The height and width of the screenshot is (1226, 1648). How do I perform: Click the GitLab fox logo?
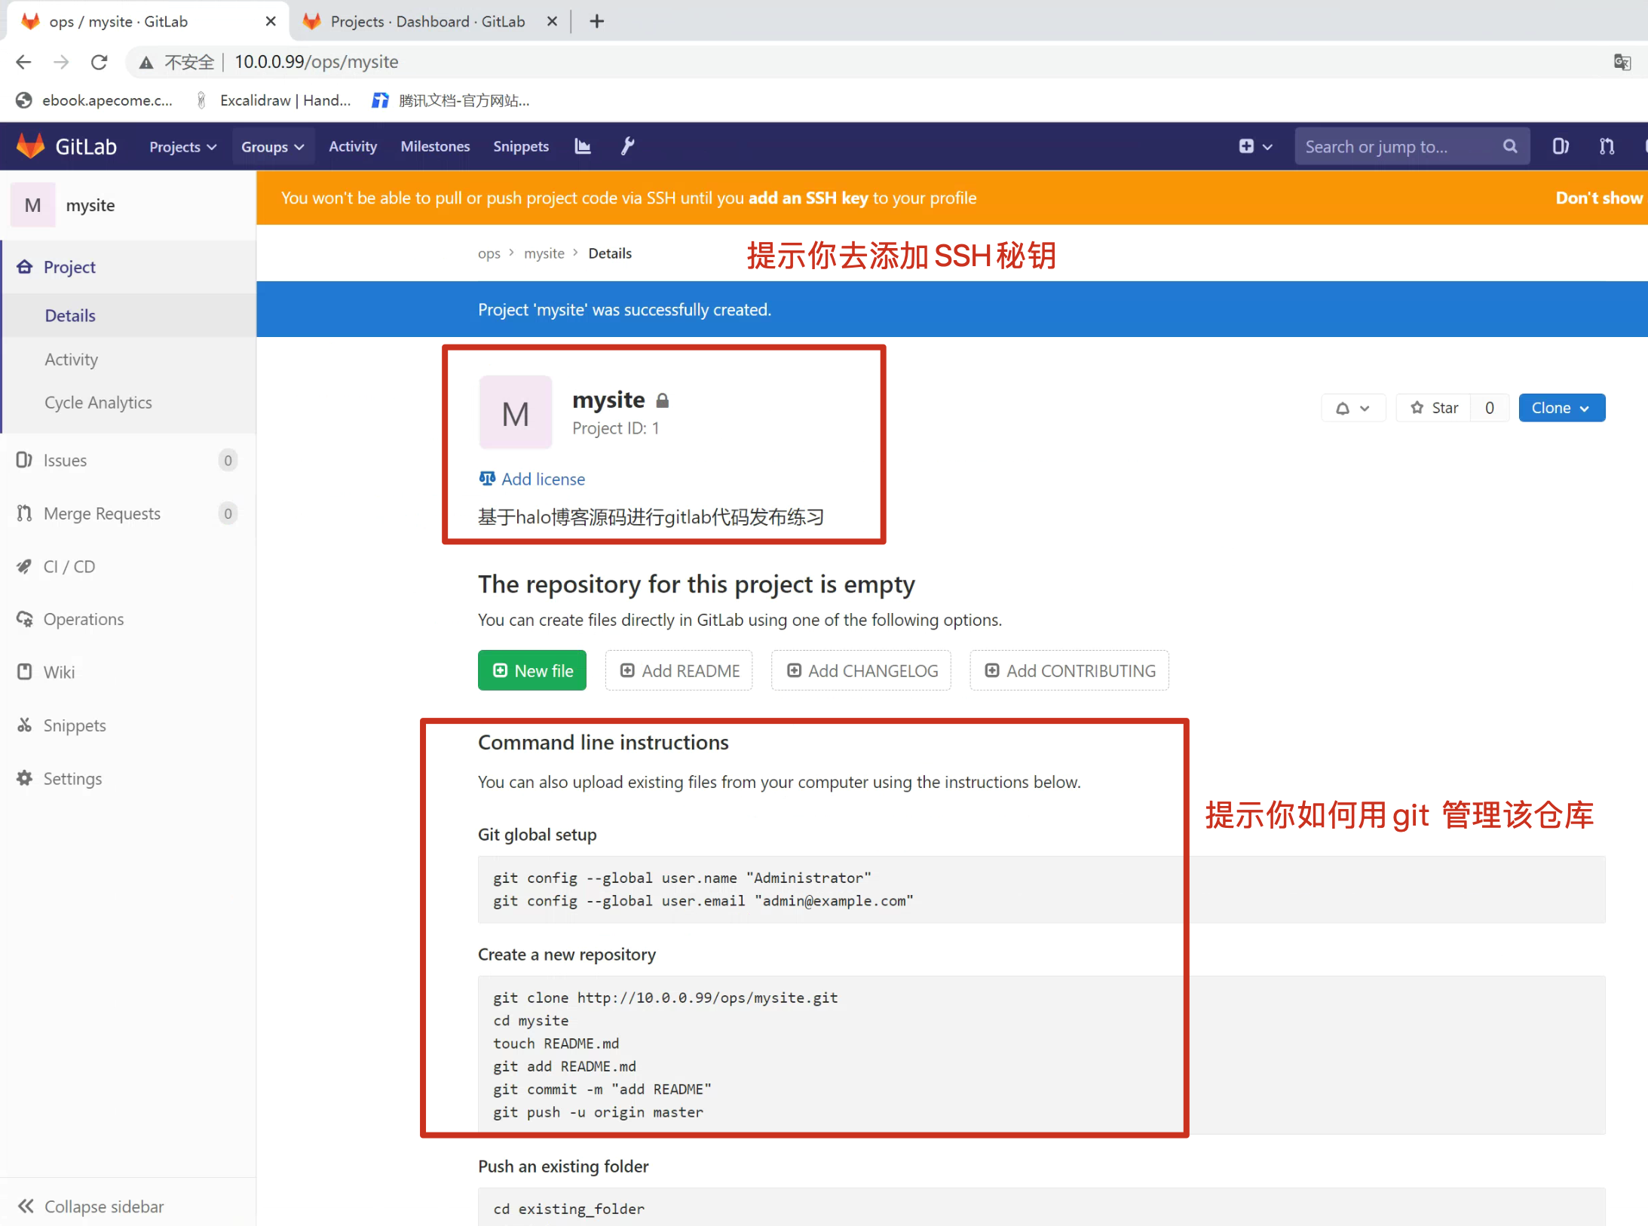coord(31,146)
